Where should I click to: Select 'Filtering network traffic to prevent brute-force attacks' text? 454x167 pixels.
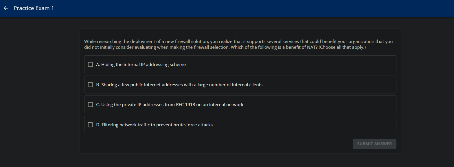coord(154,125)
